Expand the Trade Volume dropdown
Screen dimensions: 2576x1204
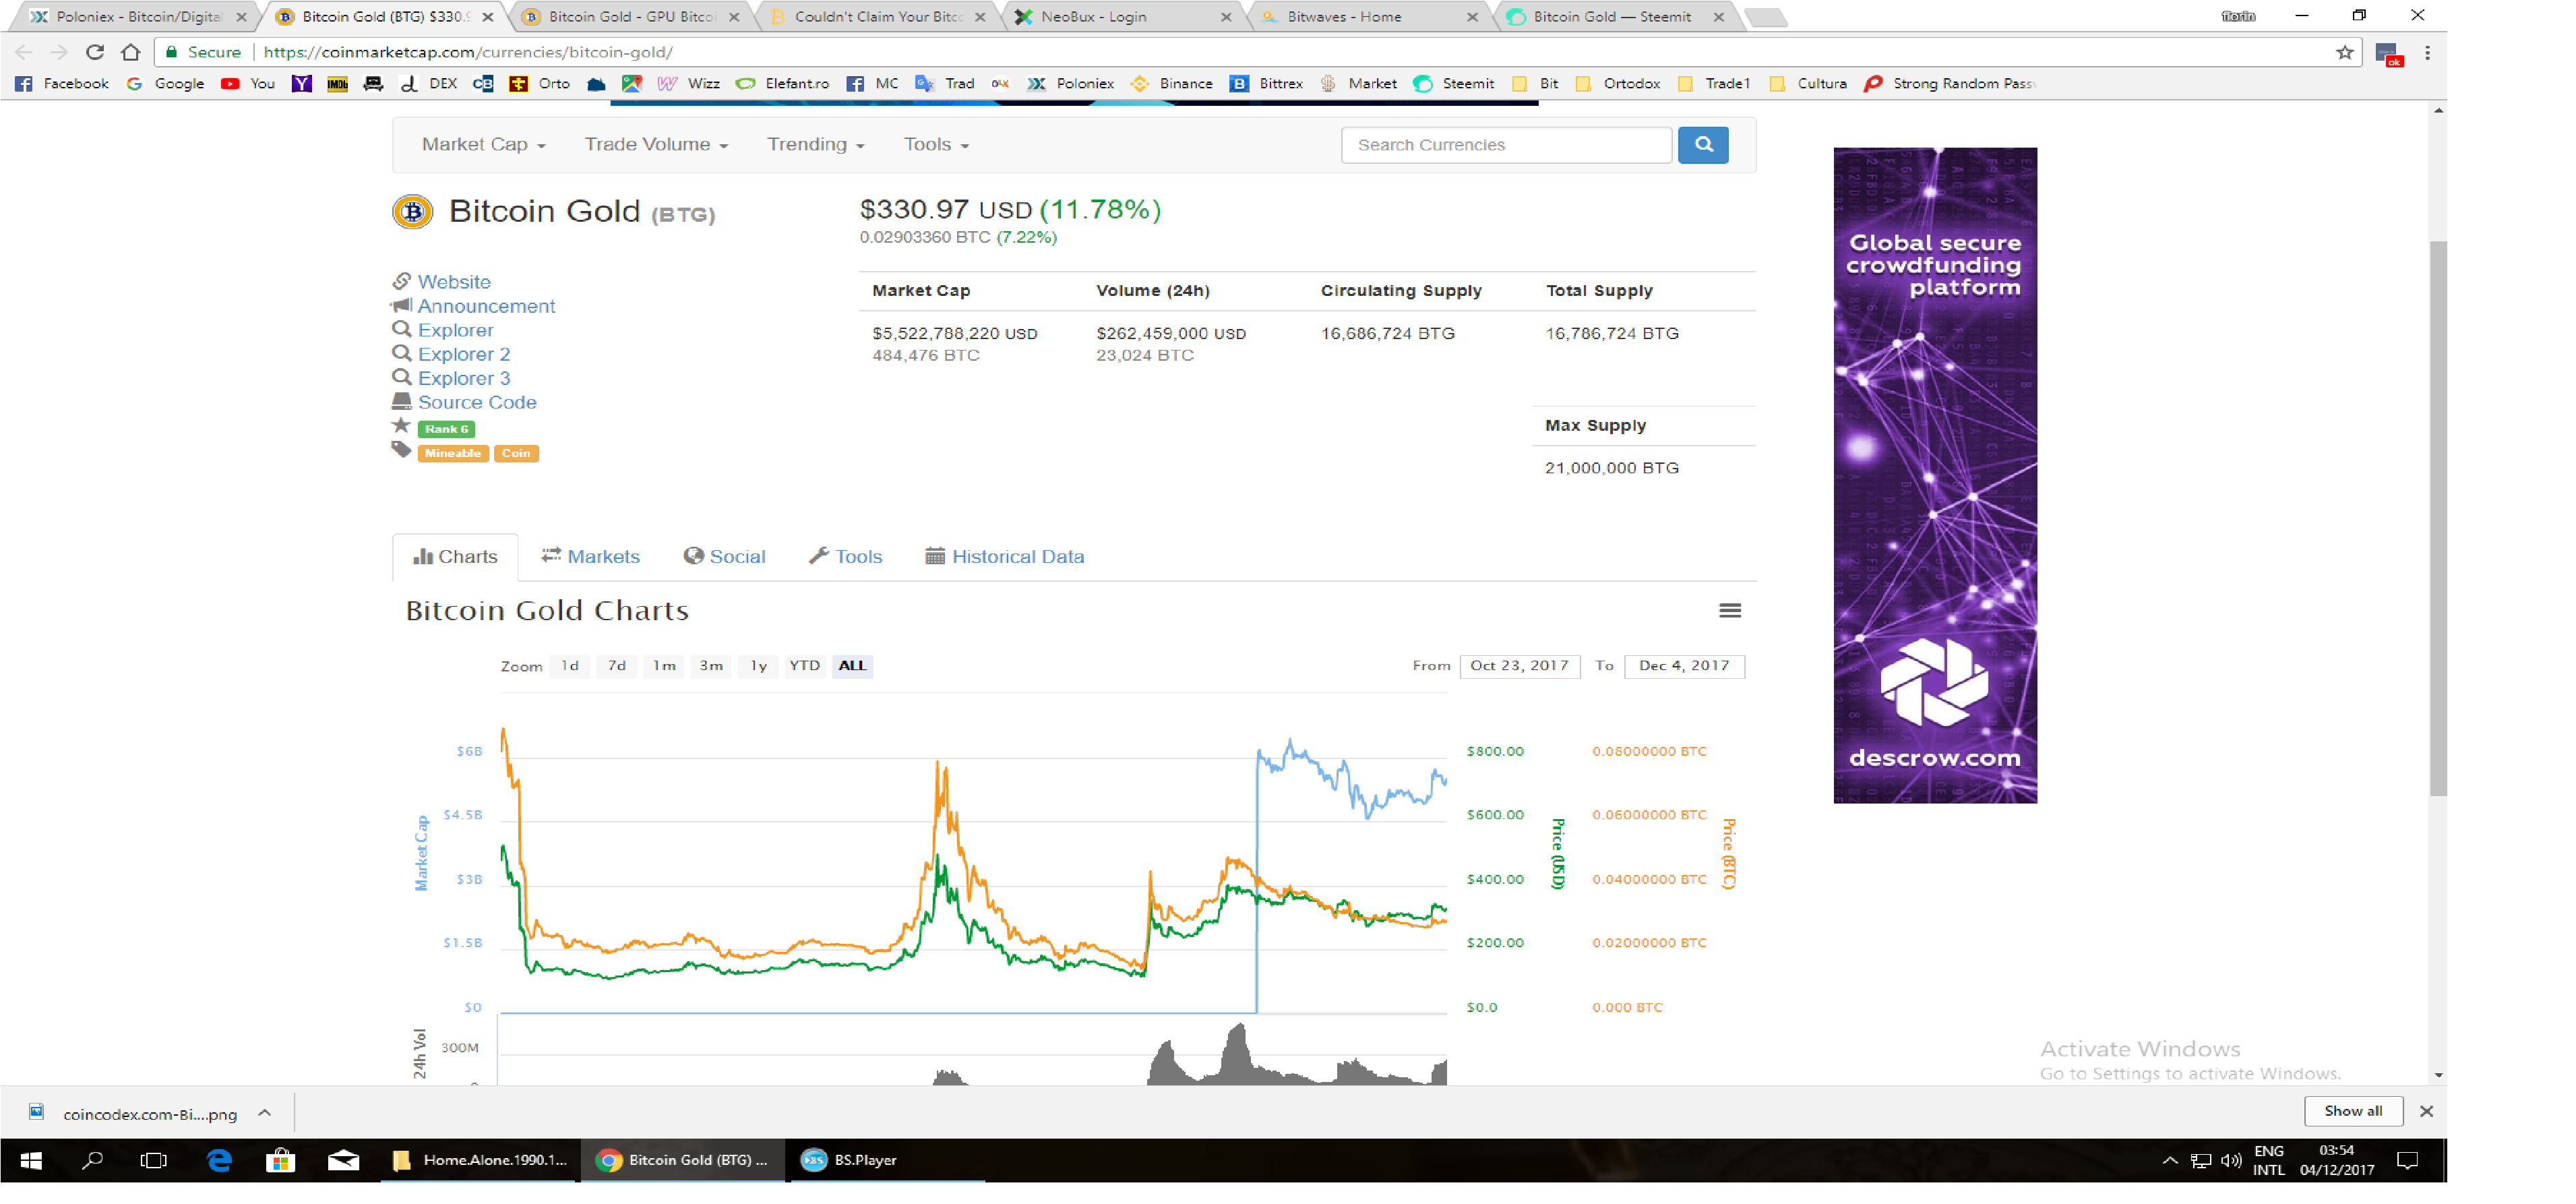tap(656, 145)
